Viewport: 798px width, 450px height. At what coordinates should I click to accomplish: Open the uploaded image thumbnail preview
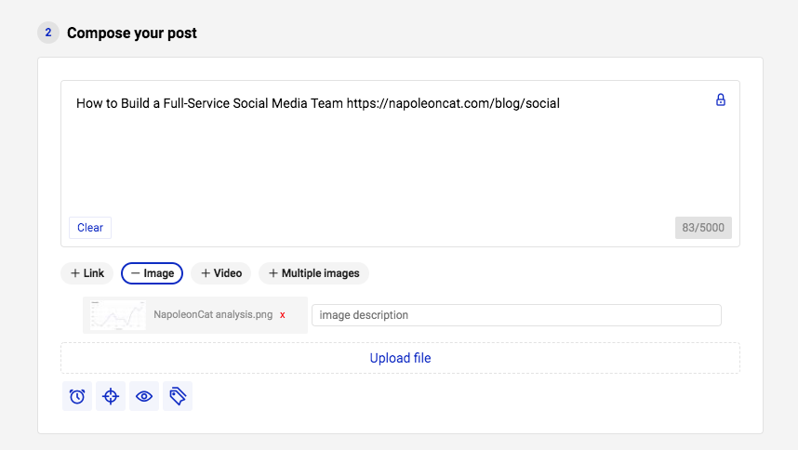coord(117,315)
